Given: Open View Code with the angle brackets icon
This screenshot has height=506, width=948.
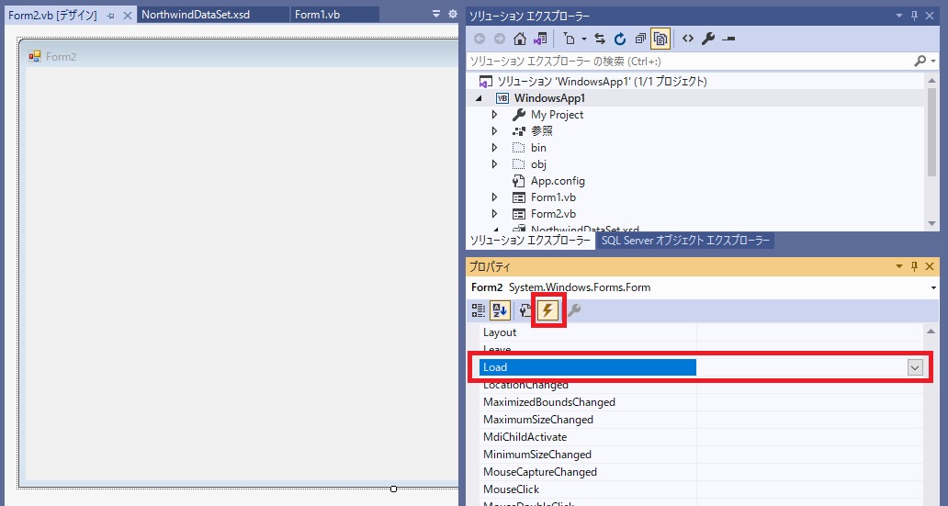Looking at the screenshot, I should pos(687,39).
